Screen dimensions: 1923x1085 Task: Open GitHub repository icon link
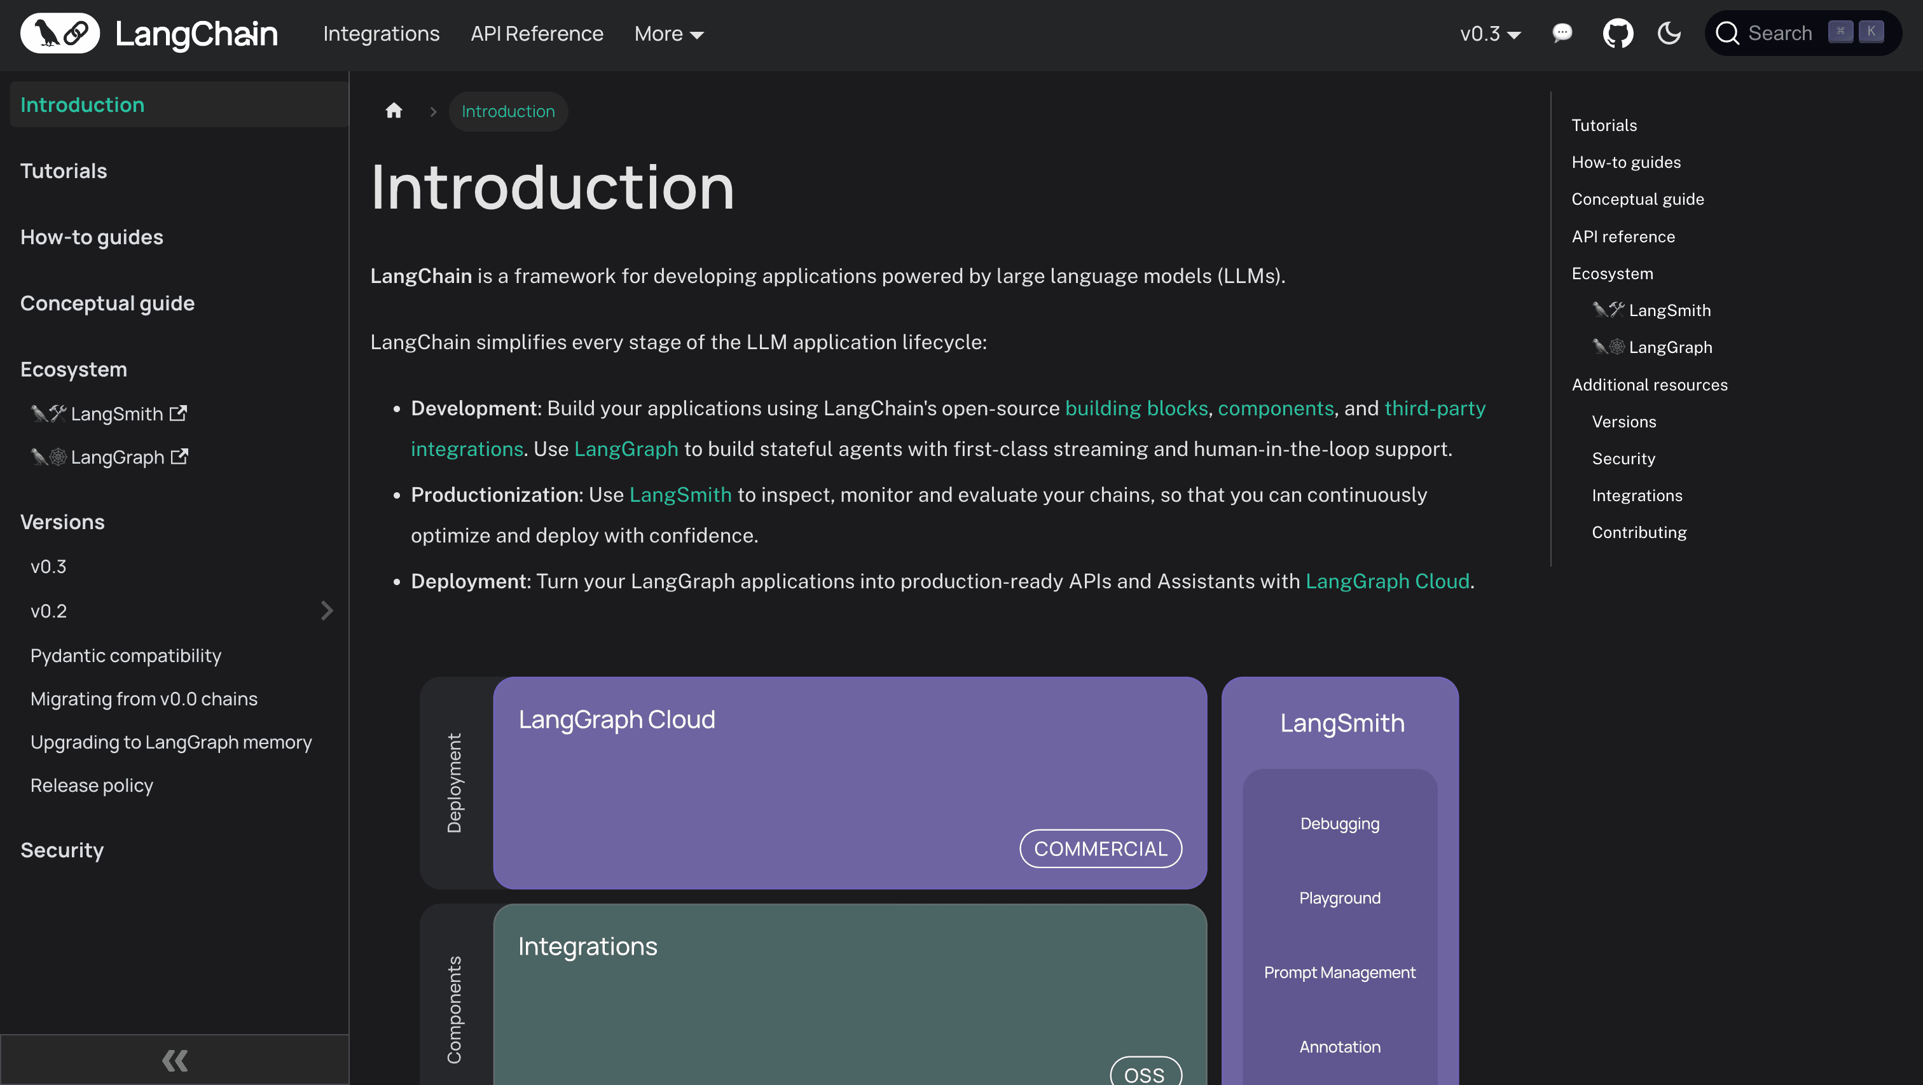[x=1618, y=33]
